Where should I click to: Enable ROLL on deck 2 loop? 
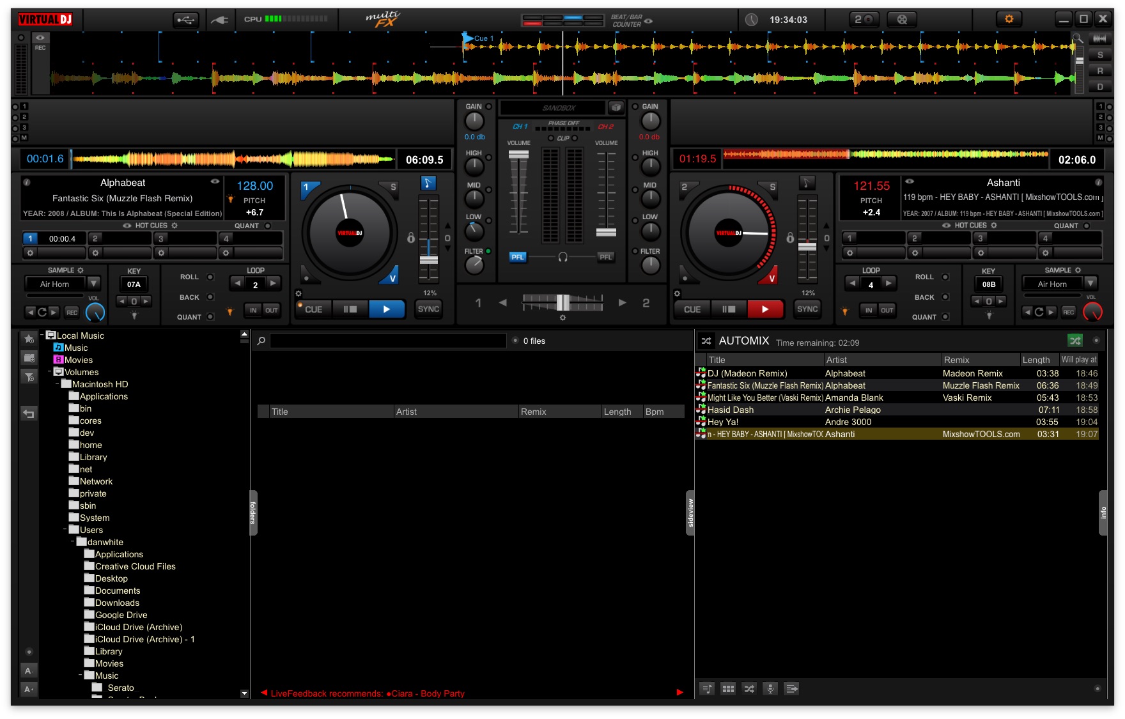pyautogui.click(x=945, y=277)
